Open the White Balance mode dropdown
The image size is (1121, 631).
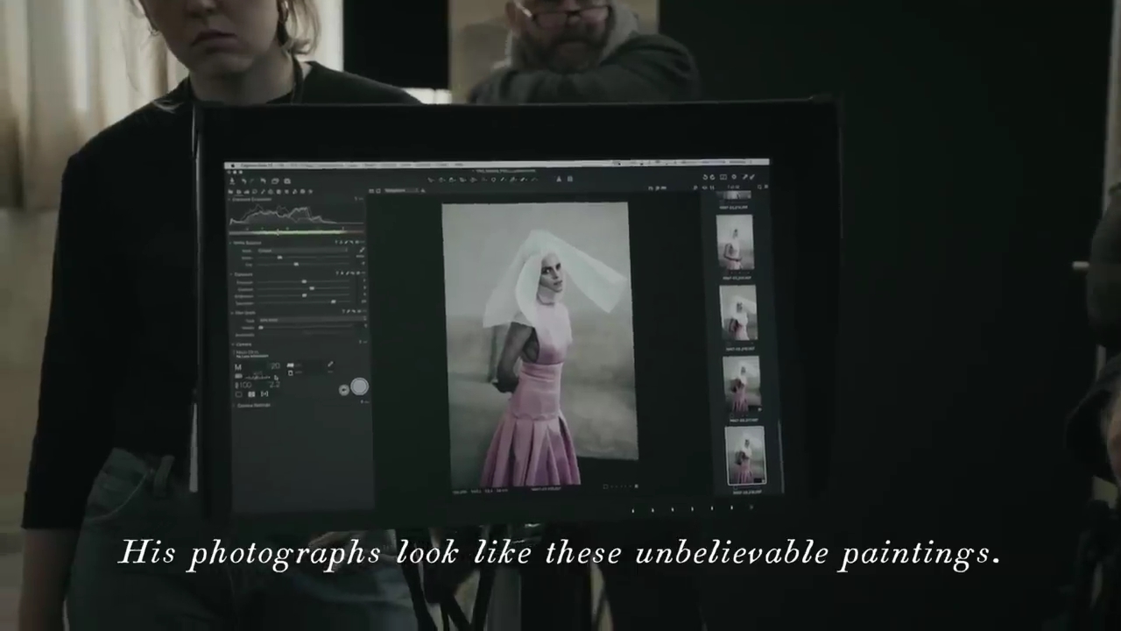tap(302, 251)
